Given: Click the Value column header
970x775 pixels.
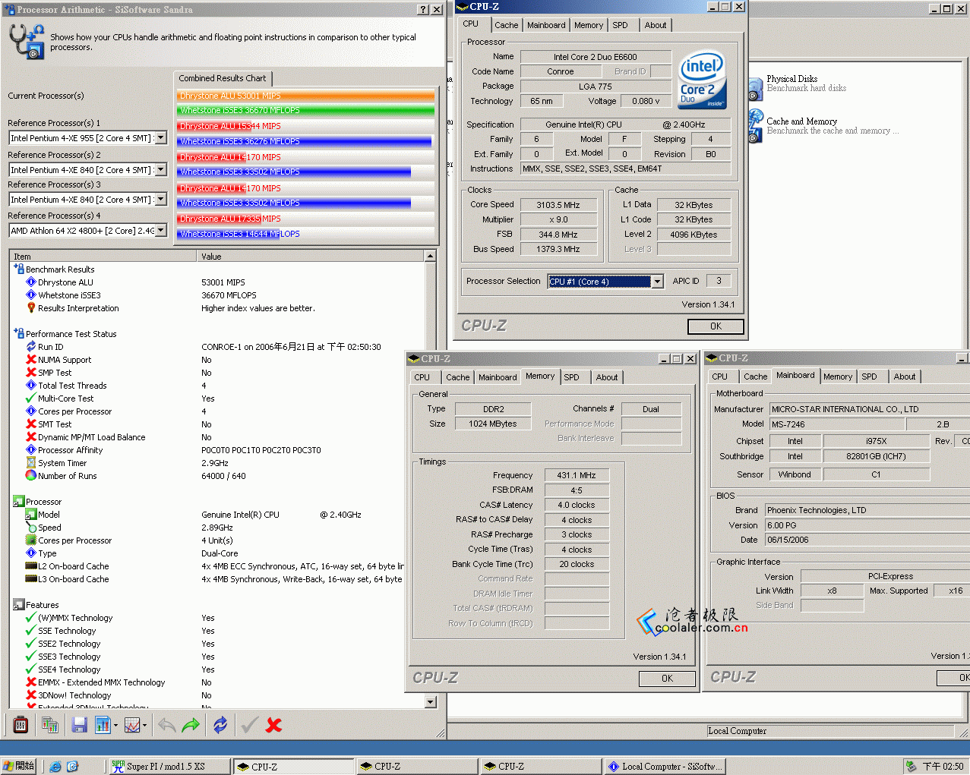Looking at the screenshot, I should (x=311, y=257).
